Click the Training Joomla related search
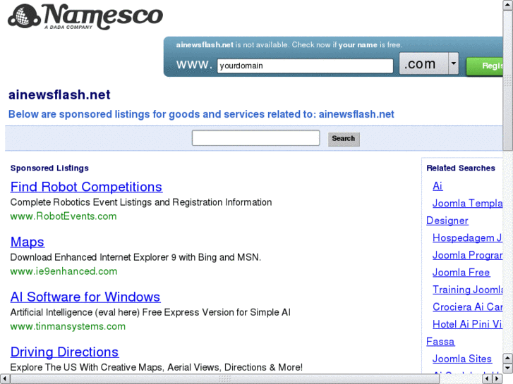 (x=468, y=290)
